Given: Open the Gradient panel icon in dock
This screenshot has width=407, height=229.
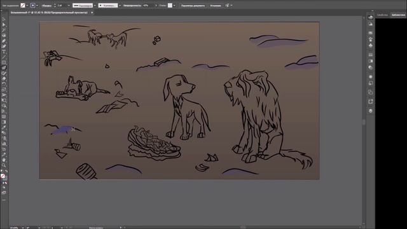Looking at the screenshot, I should pyautogui.click(x=370, y=61).
